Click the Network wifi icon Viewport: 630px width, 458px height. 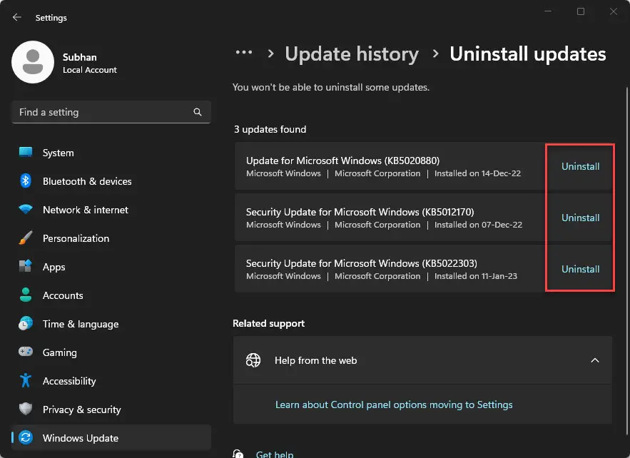[26, 209]
